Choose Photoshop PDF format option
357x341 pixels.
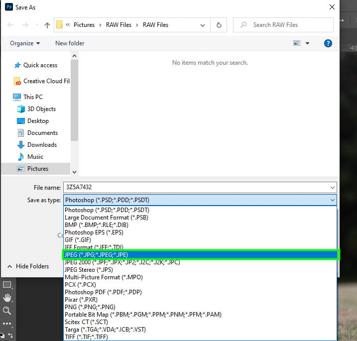point(200,292)
